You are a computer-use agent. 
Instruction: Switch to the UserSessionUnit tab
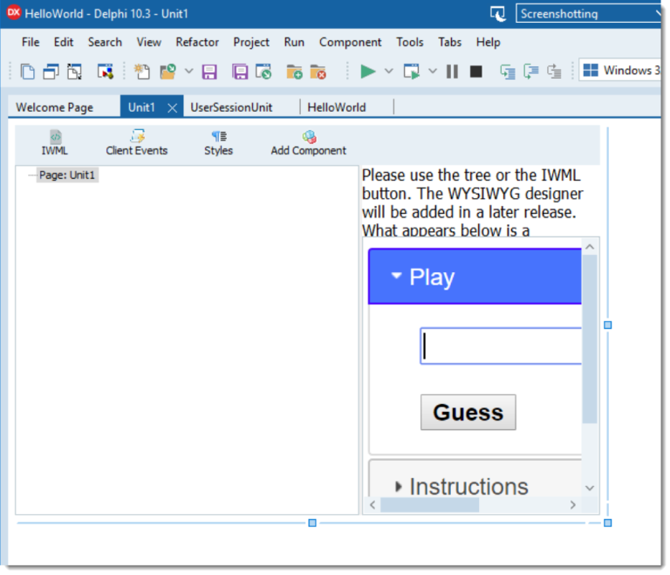coord(232,107)
